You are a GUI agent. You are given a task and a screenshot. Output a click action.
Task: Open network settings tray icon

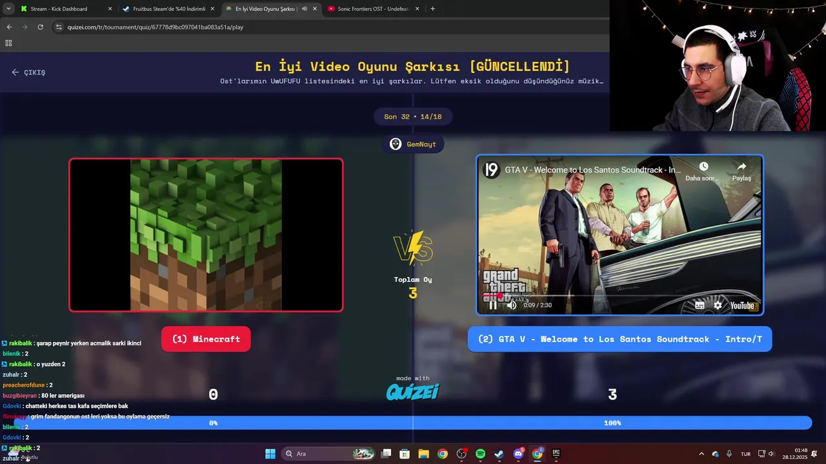tap(761, 454)
